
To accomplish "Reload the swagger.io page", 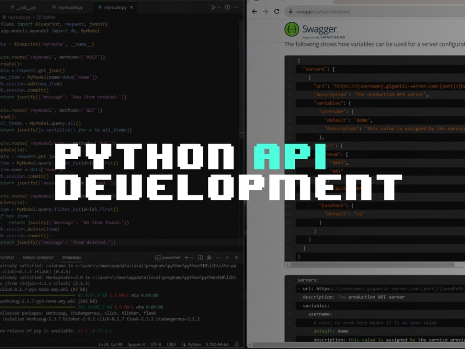I will [277, 12].
